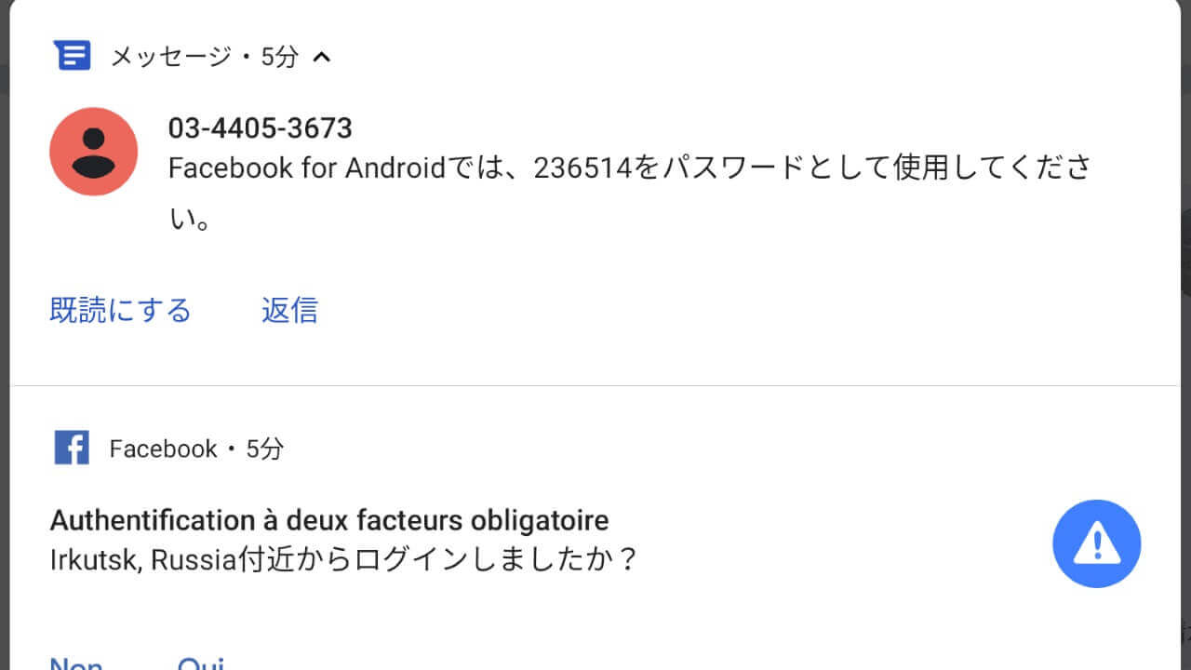
Task: Tap 返信 to reply to the message
Action: pyautogui.click(x=289, y=310)
